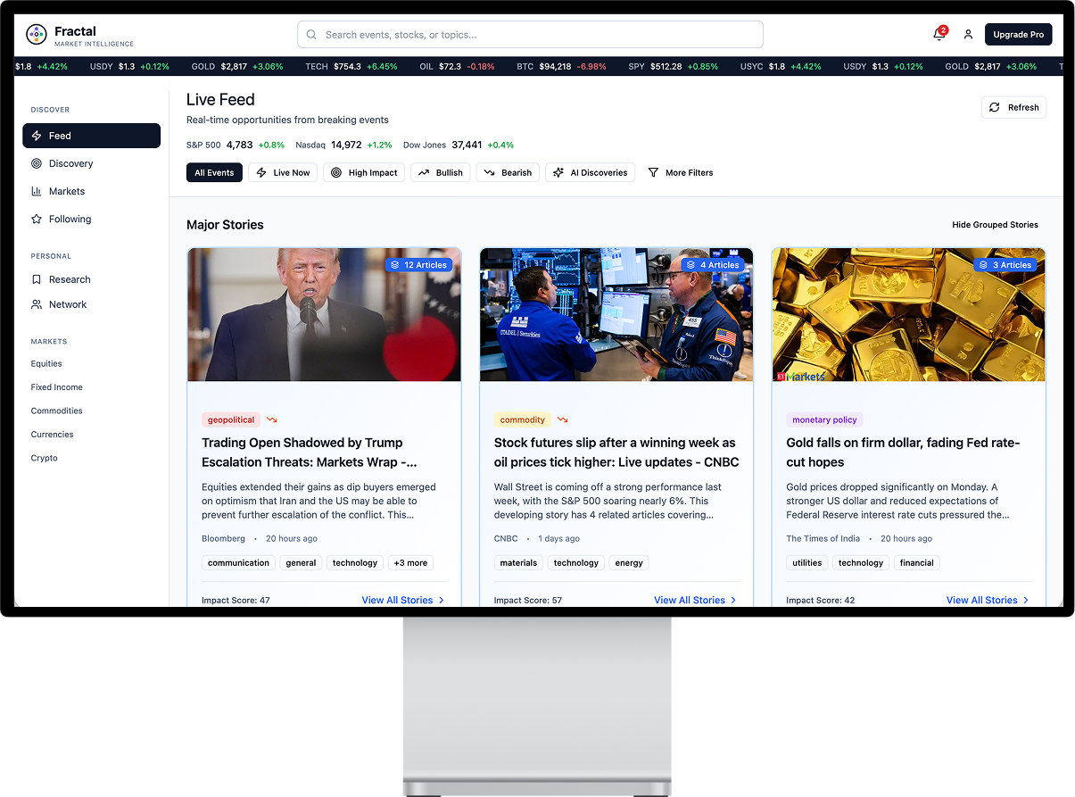Click the search events input field
Viewport: 1075px width, 797px height.
click(530, 35)
